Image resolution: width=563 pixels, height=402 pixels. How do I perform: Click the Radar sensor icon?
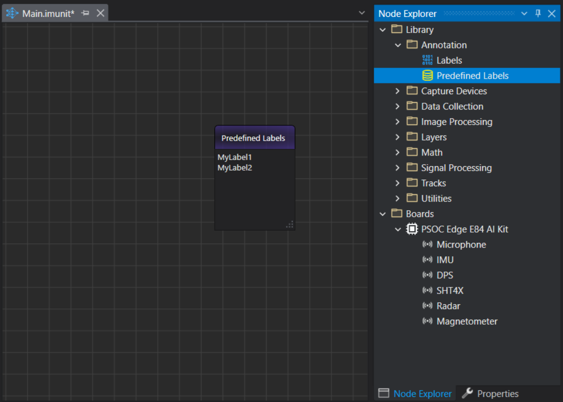427,306
